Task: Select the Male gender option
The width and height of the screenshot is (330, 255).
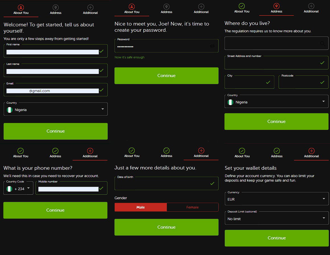Action: click(x=140, y=207)
